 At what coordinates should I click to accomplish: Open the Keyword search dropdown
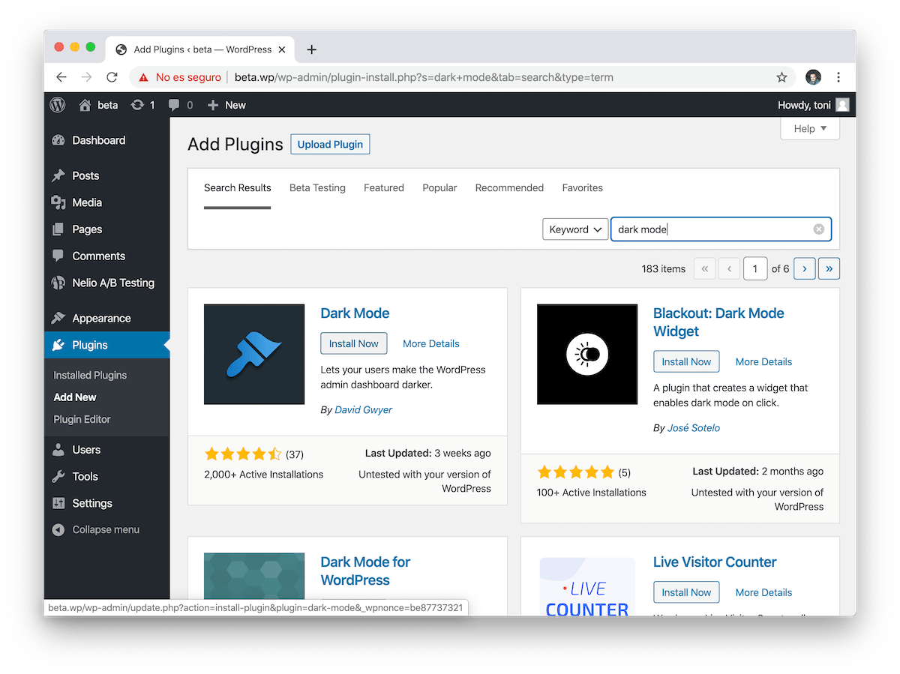(575, 229)
